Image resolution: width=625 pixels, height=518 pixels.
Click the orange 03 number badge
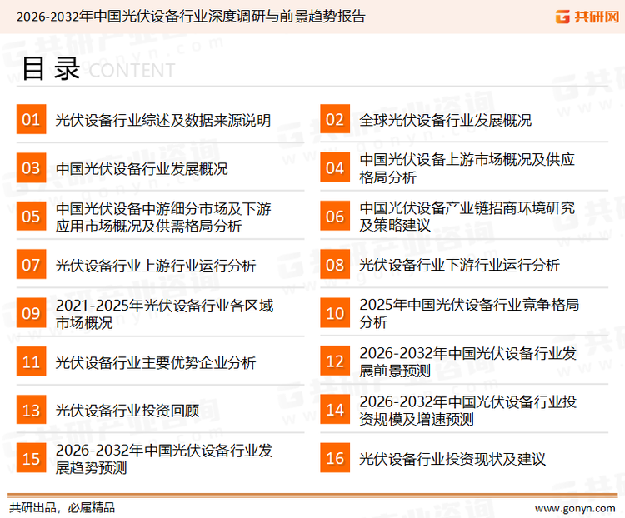[31, 167]
